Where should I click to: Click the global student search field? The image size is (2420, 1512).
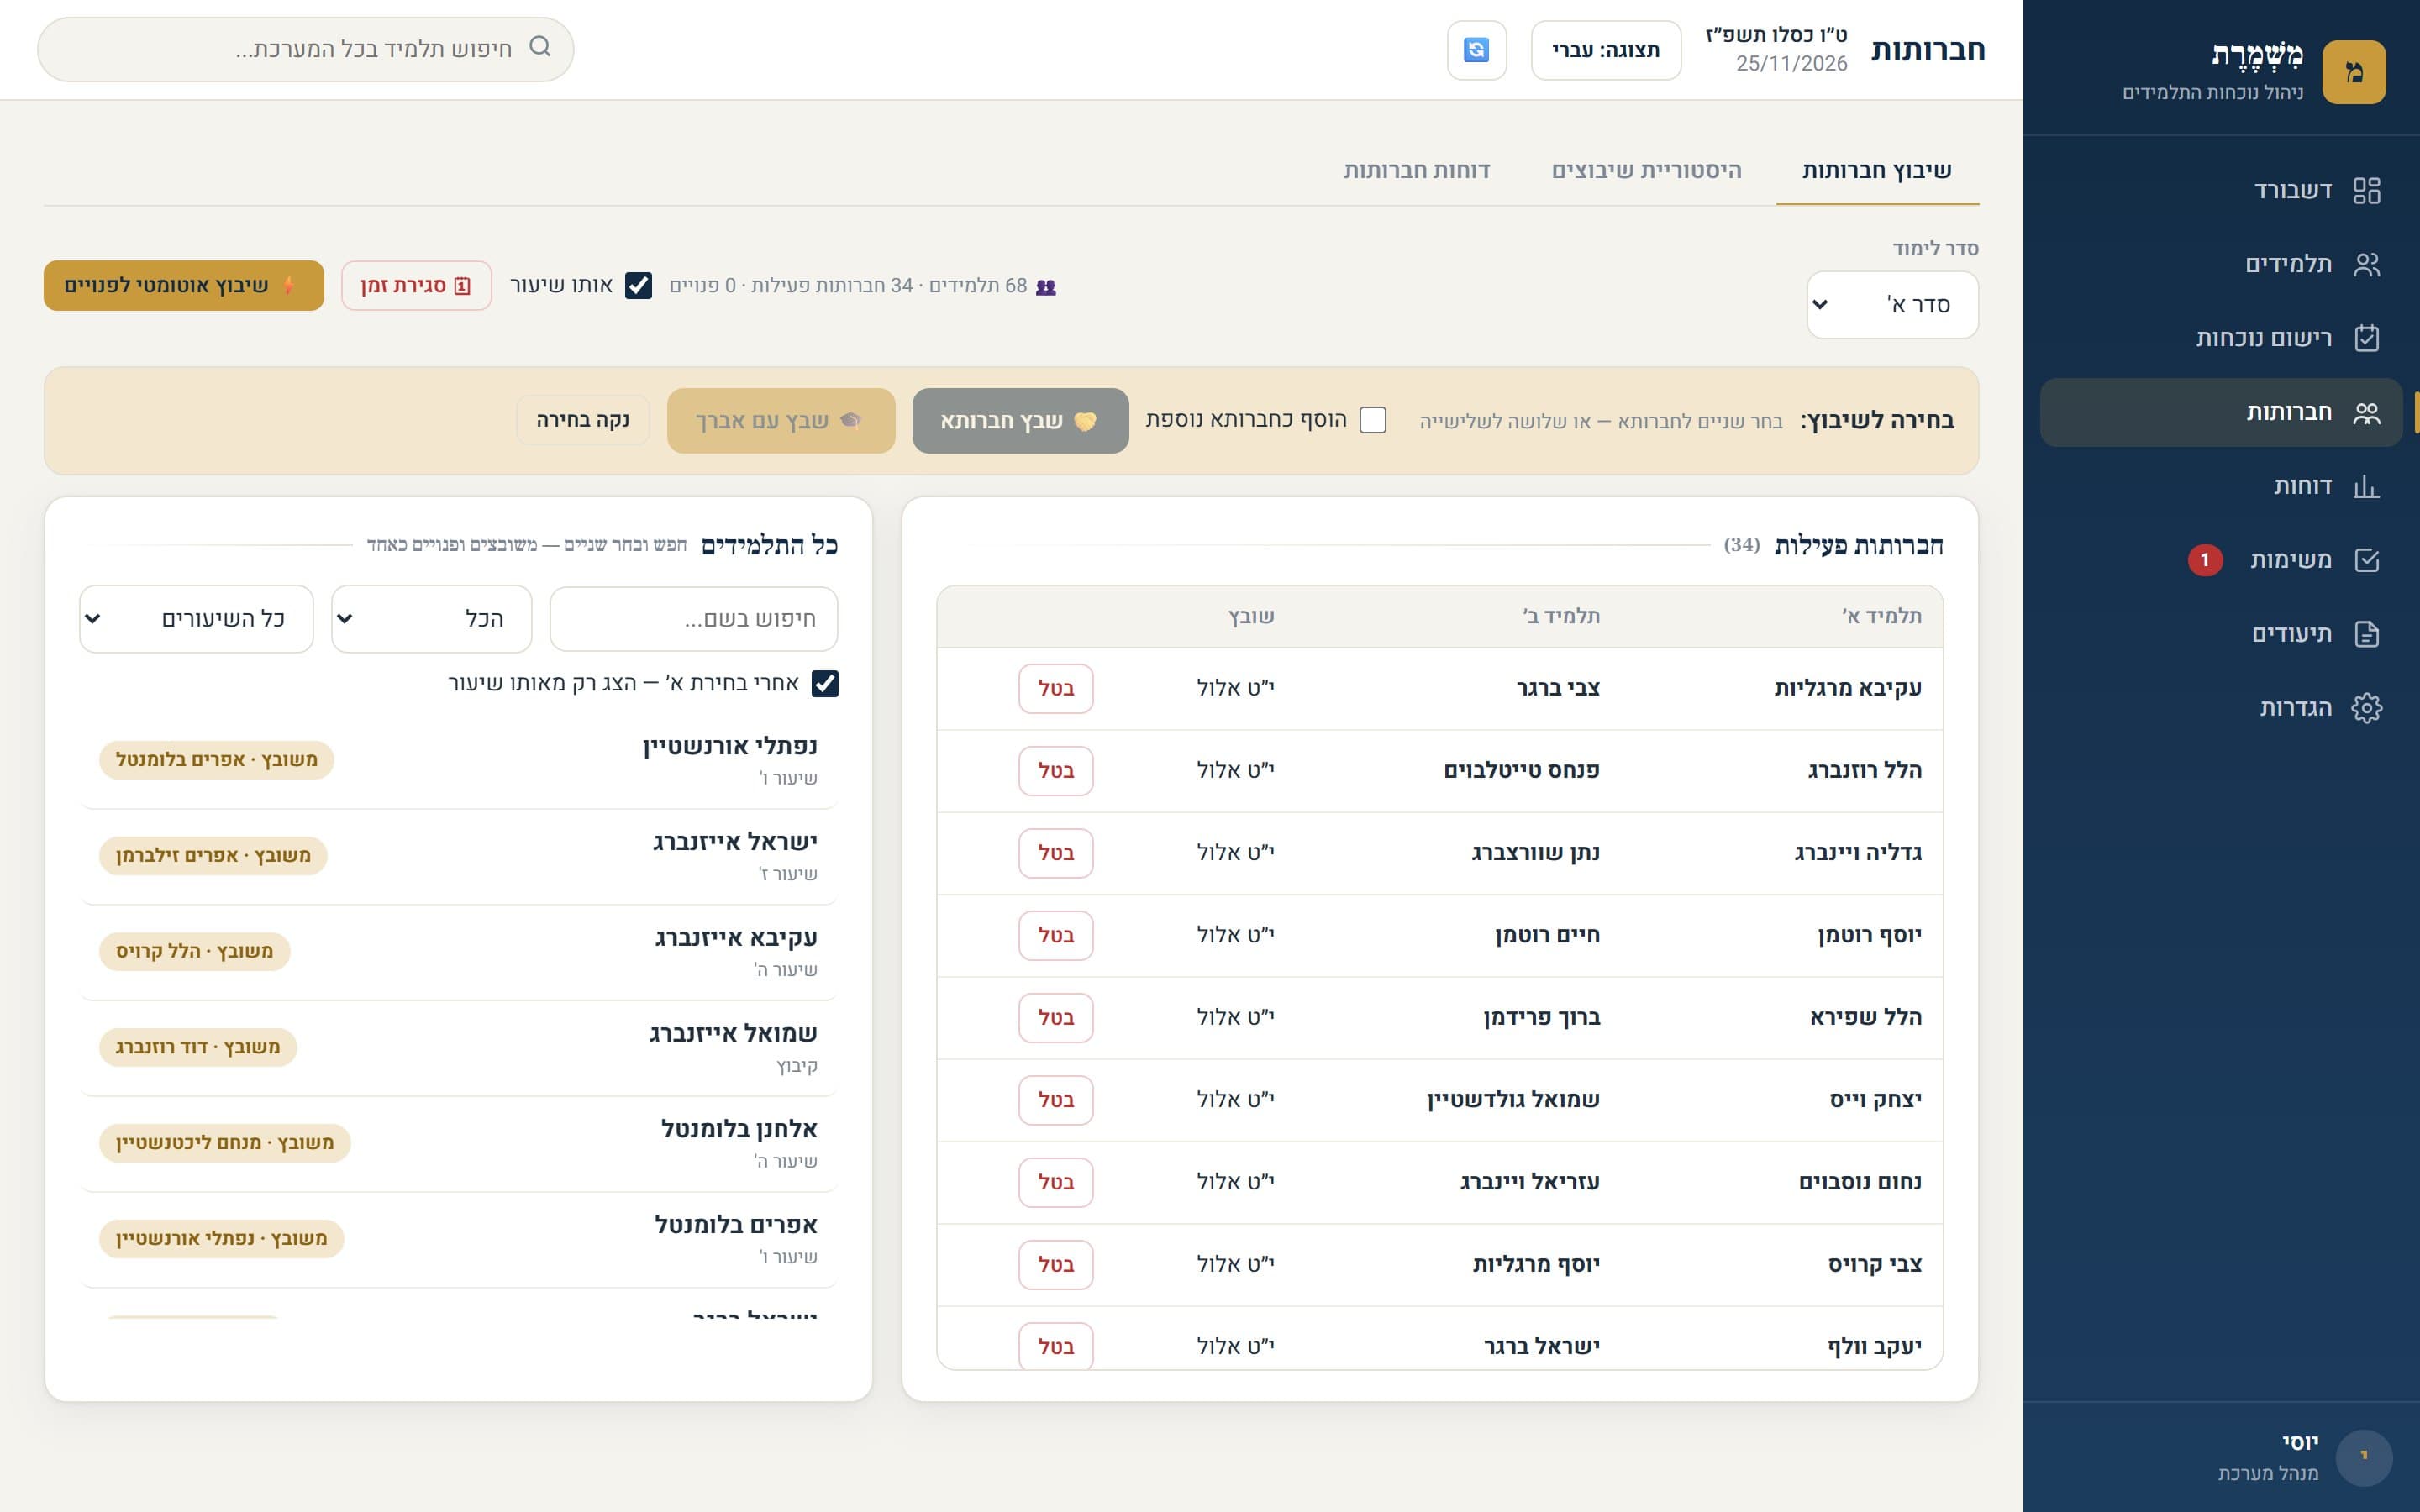[306, 49]
